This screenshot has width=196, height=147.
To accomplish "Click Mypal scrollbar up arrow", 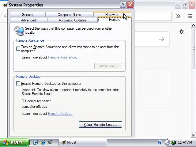I will click(x=193, y=25).
